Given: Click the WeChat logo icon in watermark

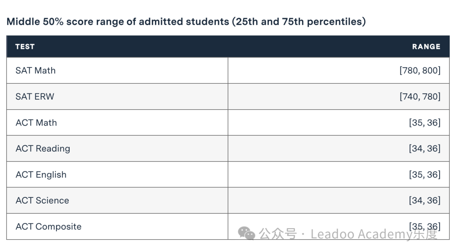Looking at the screenshot, I should tap(246, 233).
